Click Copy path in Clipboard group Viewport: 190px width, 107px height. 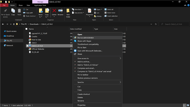[x=28, y=13]
